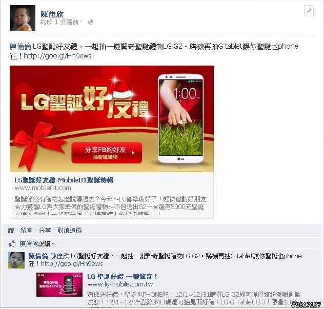This screenshot has width=324, height=309.
Task: Click the LG聖誕好友禮 banner image
Action: [112, 119]
